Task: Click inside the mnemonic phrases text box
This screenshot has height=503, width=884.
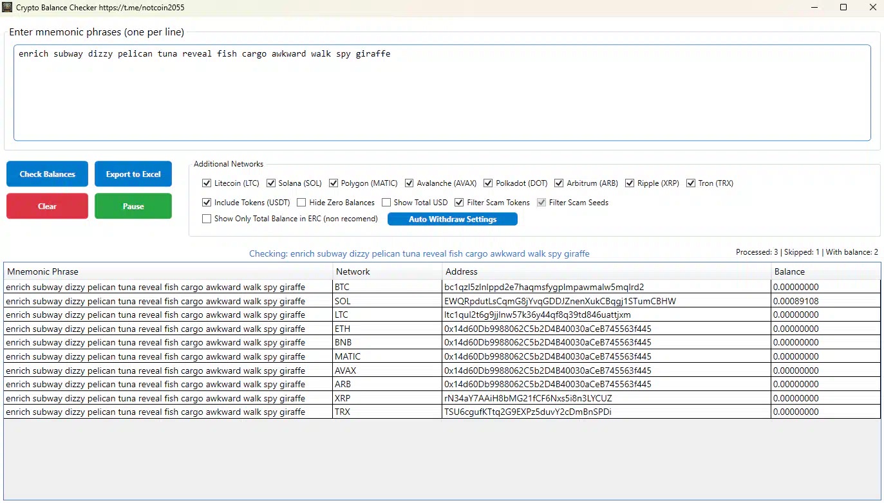Action: point(442,93)
